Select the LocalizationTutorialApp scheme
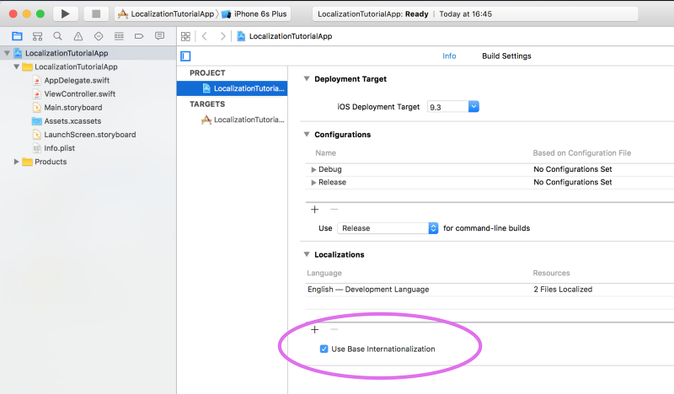Screen dimensions: 674x394 point(168,13)
